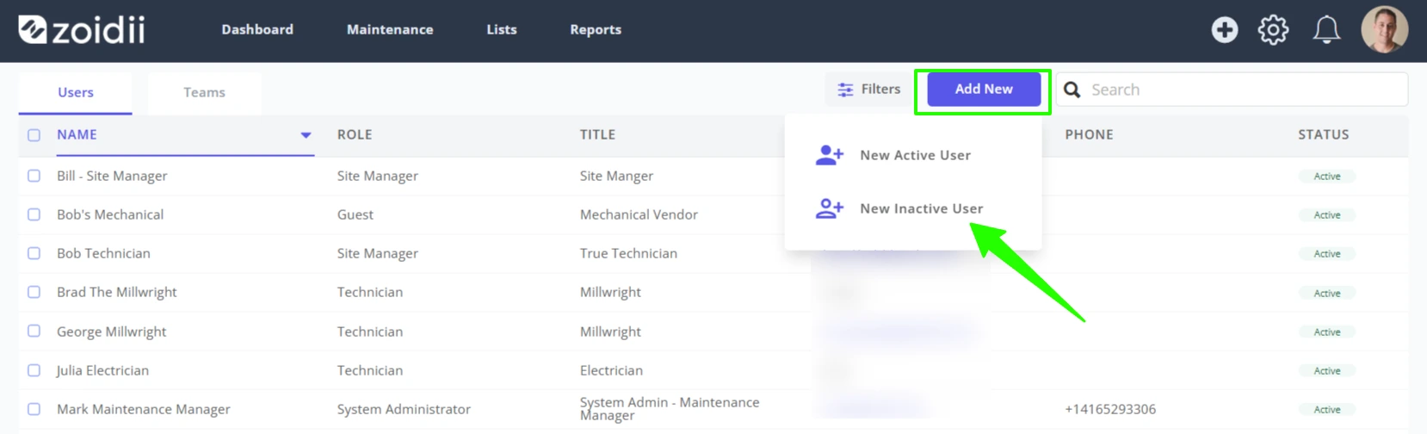Check the Bill - Site Manager row checkbox
Screen dimensions: 1427x434
tap(34, 176)
